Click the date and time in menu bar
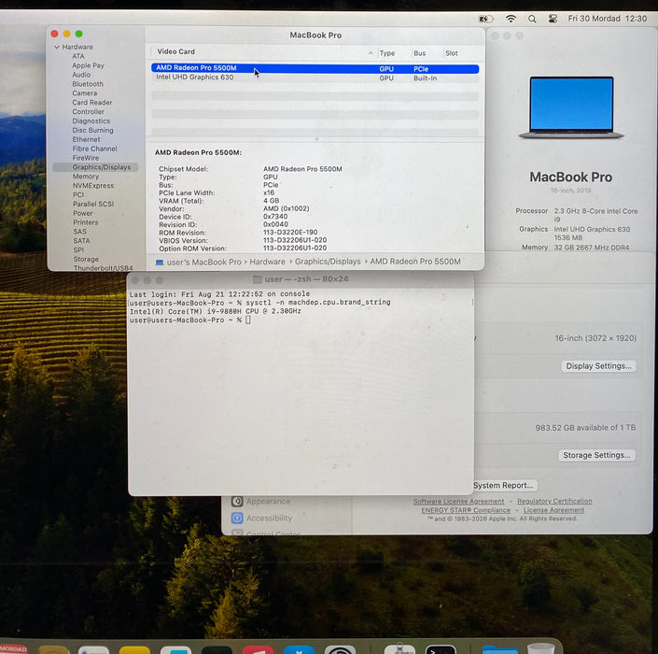 607,19
